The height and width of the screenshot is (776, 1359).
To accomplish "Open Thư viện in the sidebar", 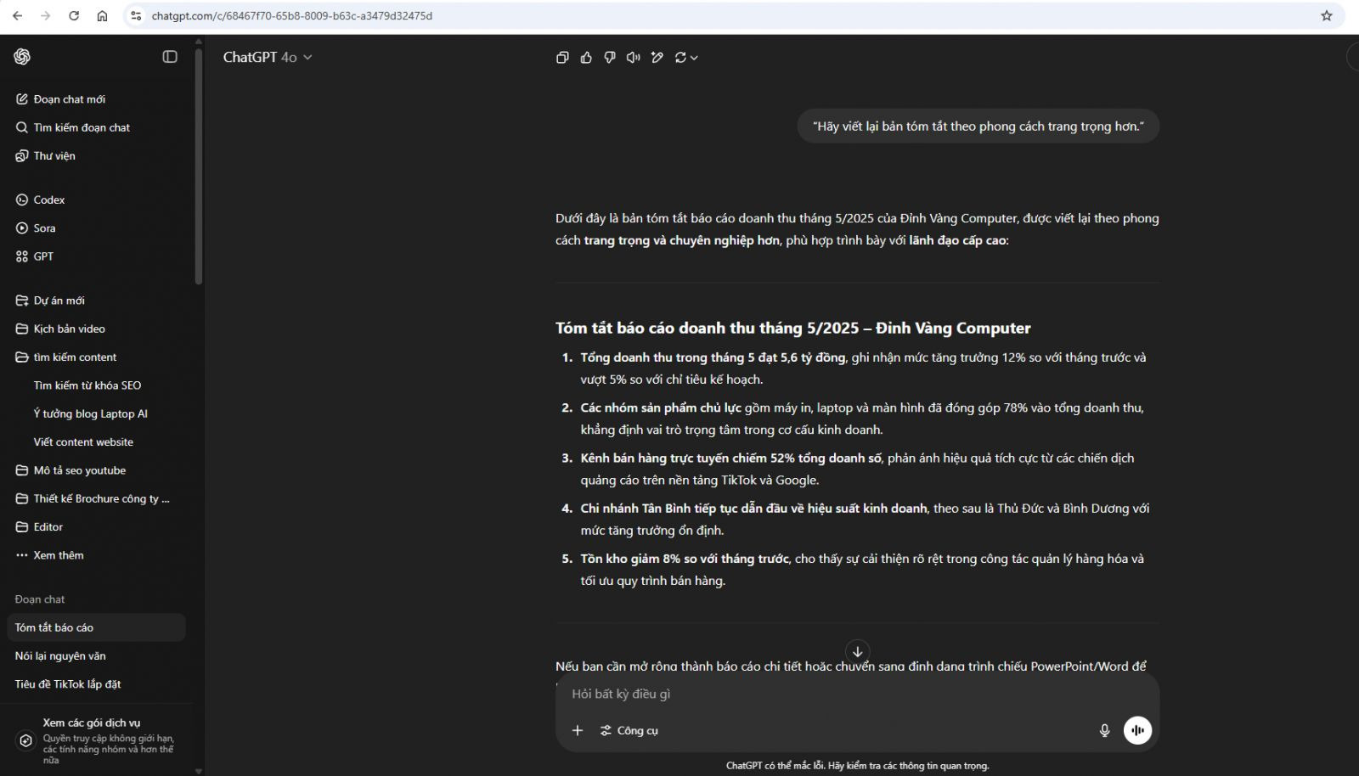I will 54,156.
